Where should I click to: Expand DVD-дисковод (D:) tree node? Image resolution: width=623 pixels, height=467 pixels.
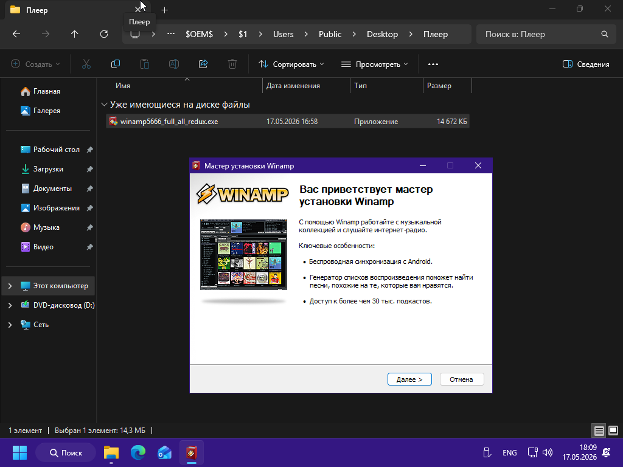(10, 305)
